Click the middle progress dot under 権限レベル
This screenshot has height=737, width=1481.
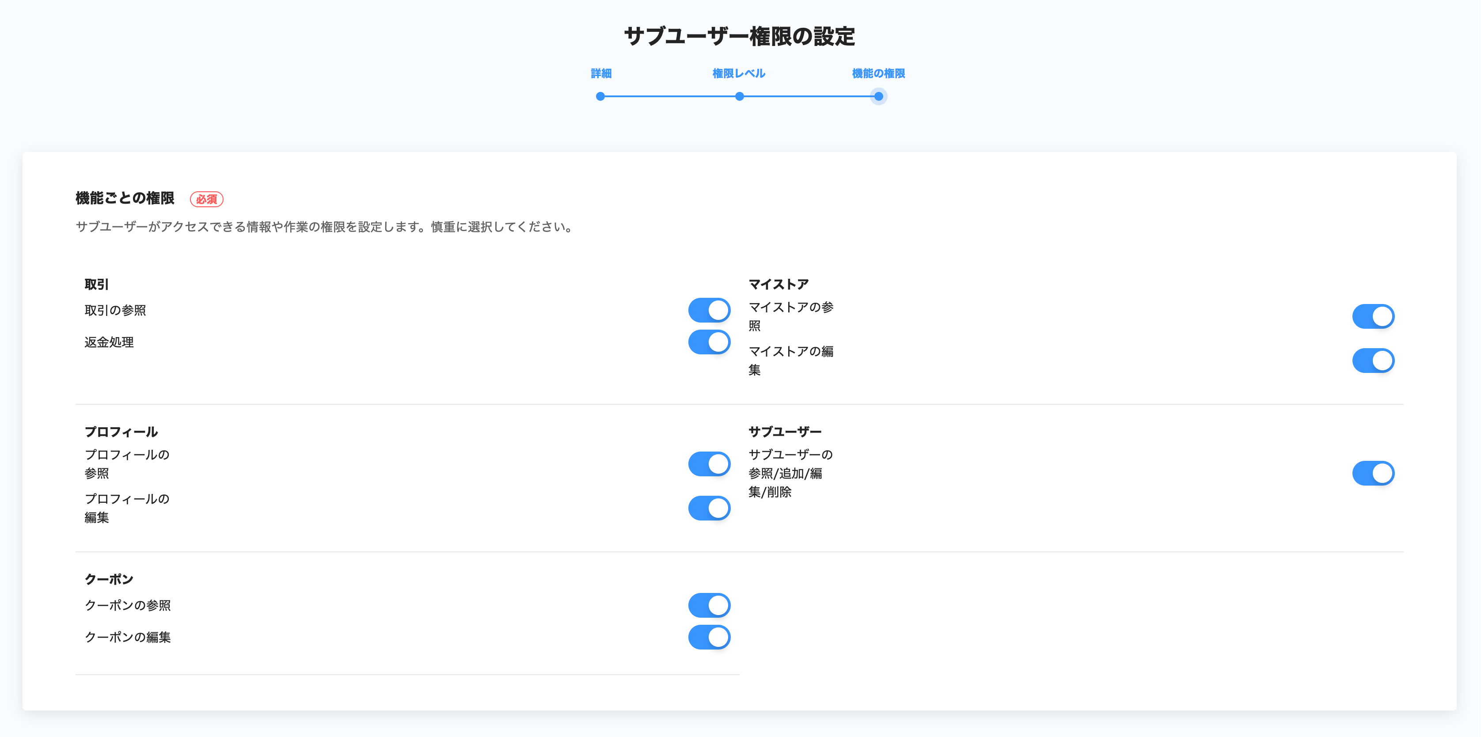pyautogui.click(x=739, y=97)
